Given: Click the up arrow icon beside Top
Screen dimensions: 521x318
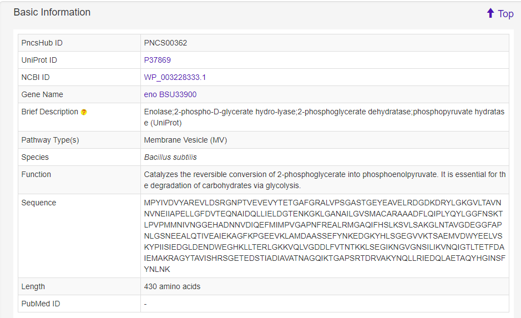Looking at the screenshot, I should pos(490,13).
